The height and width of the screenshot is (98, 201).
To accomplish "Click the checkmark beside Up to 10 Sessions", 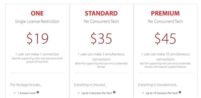I will click(143, 93).
